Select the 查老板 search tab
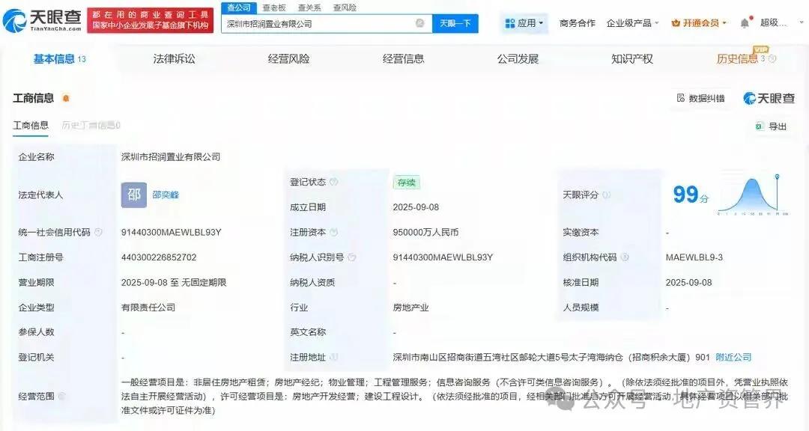Image resolution: width=809 pixels, height=431 pixels. [274, 7]
